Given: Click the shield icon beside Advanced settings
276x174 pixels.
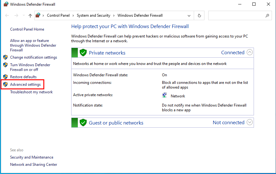Looking at the screenshot, I should click(x=5, y=84).
